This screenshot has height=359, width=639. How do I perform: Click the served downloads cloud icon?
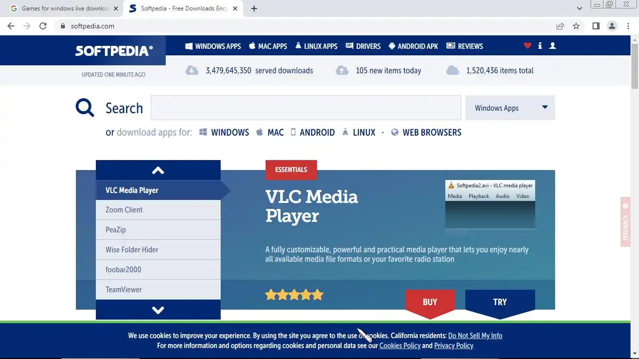(192, 70)
